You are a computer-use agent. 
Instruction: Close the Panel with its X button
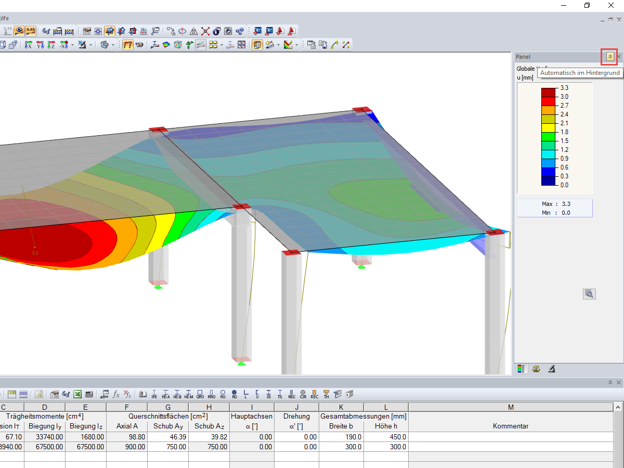(x=619, y=56)
